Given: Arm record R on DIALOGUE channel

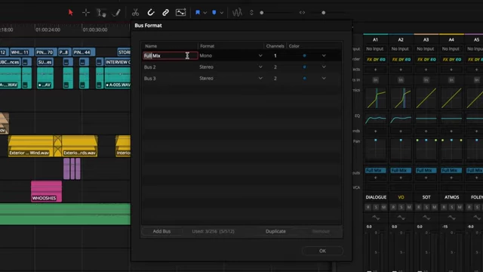Looking at the screenshot, I should pos(368,207).
